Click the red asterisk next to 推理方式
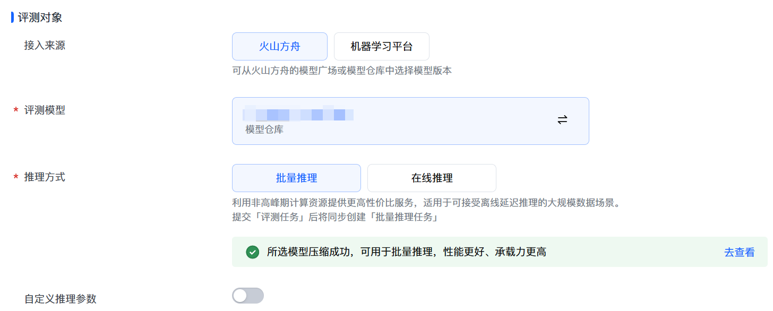Viewport: 773px width, 311px height. pos(16,177)
